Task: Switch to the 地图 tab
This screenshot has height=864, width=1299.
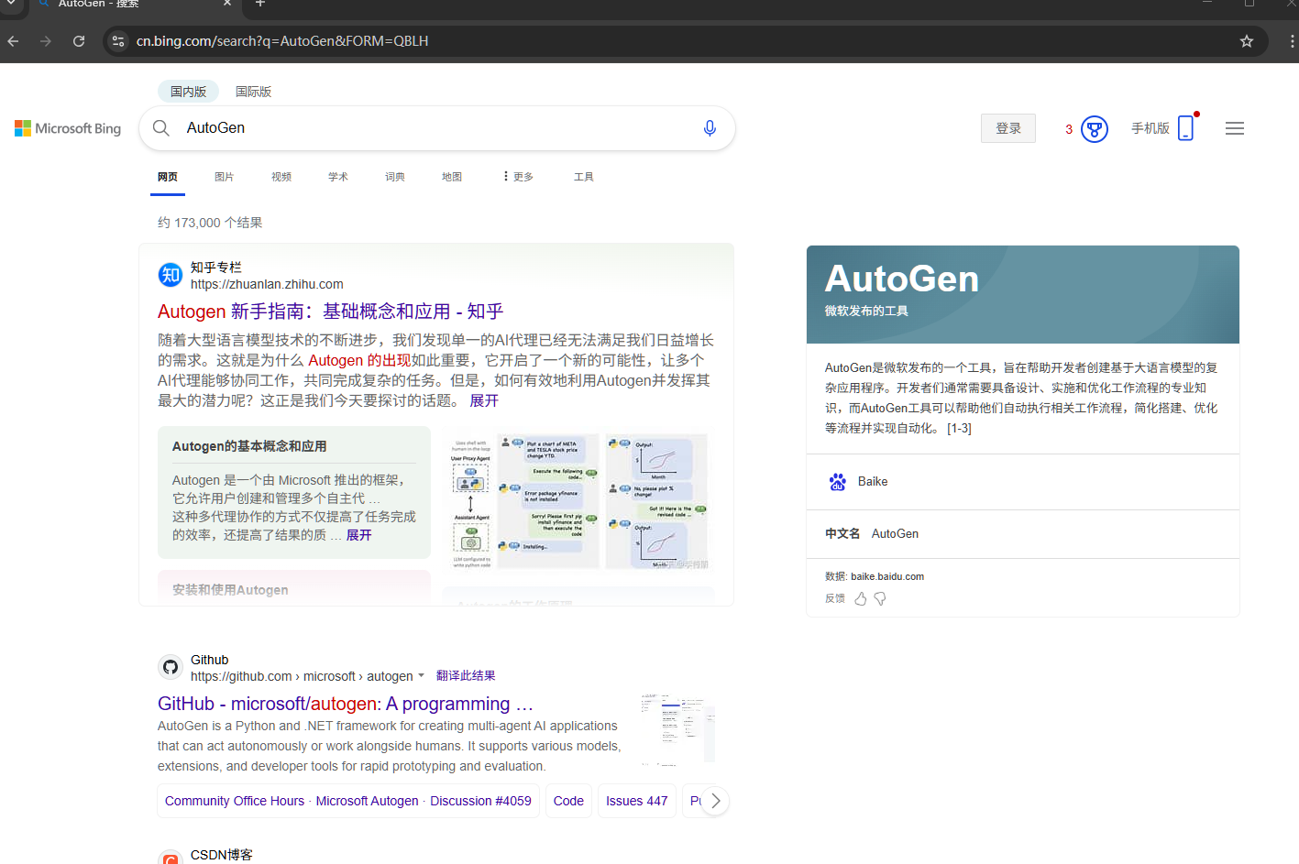Action: click(452, 177)
